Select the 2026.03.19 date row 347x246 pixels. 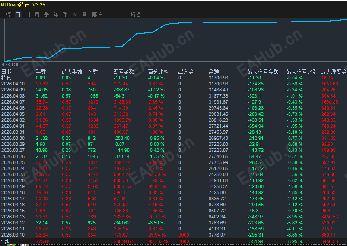point(174,186)
